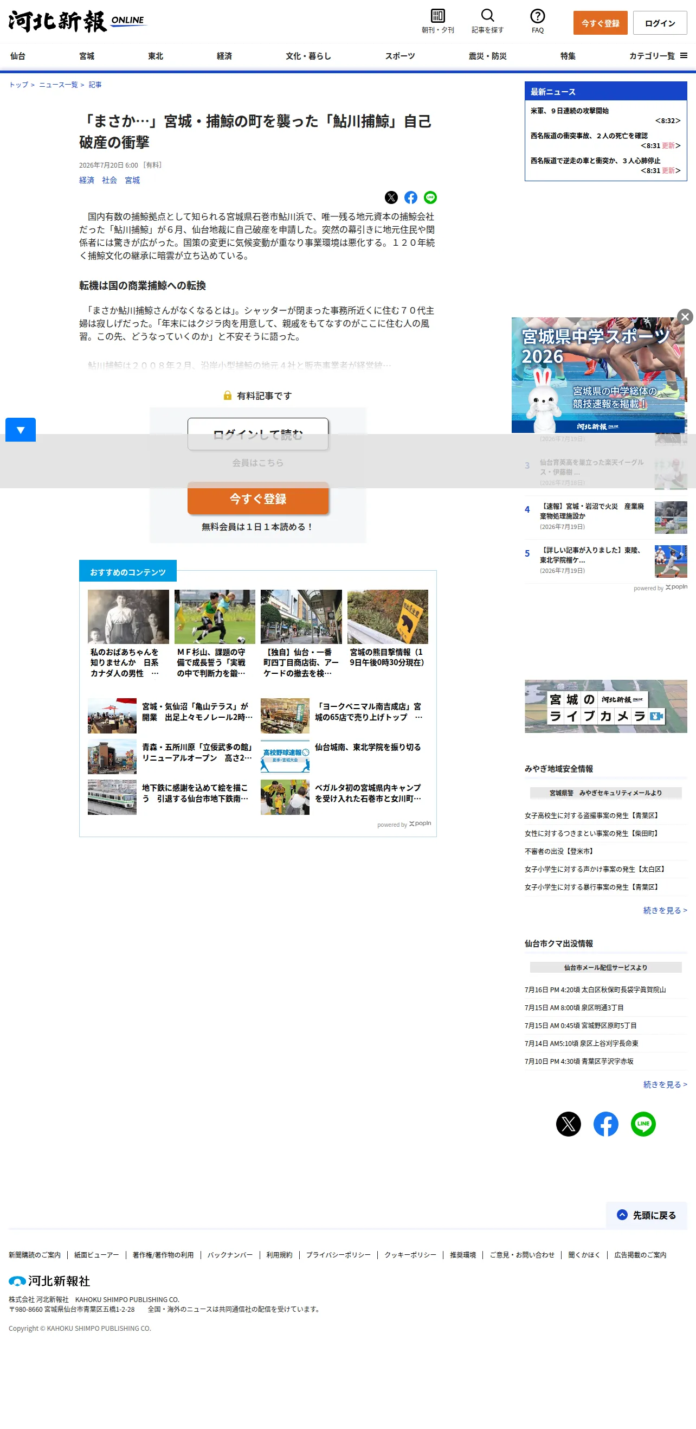The image size is (696, 1429).
Task: Share the article on Facebook below the tags
Action: (411, 197)
